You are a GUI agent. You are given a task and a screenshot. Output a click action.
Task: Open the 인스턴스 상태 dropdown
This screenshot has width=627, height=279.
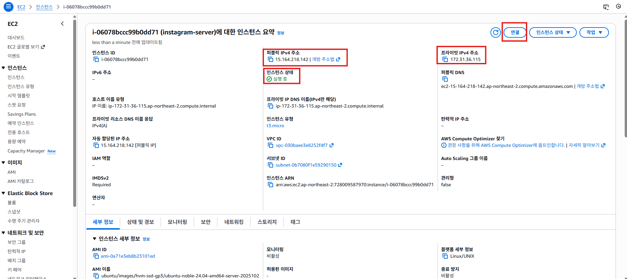552,32
